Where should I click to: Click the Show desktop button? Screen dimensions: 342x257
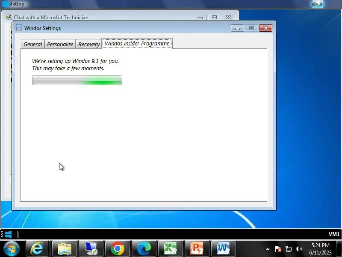pyautogui.click(x=339, y=249)
